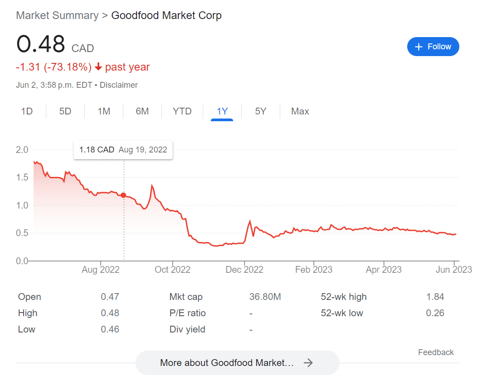487x375 pixels.
Task: Switch to the 5D time range
Action: pos(65,111)
